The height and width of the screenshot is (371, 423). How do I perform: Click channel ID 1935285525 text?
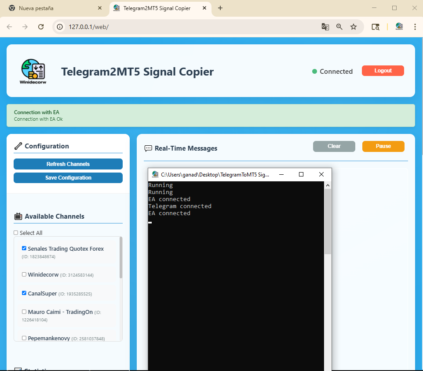pos(75,294)
